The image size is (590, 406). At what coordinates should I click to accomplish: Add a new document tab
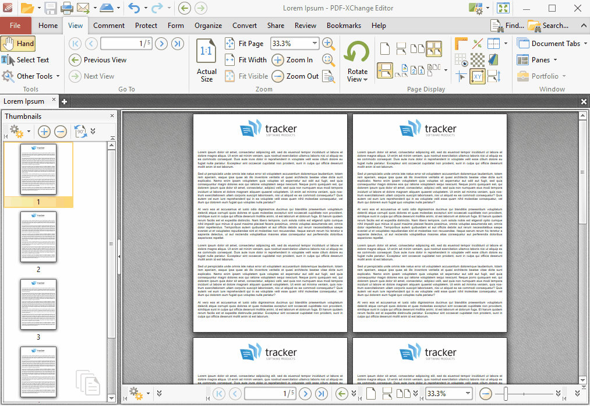click(64, 101)
